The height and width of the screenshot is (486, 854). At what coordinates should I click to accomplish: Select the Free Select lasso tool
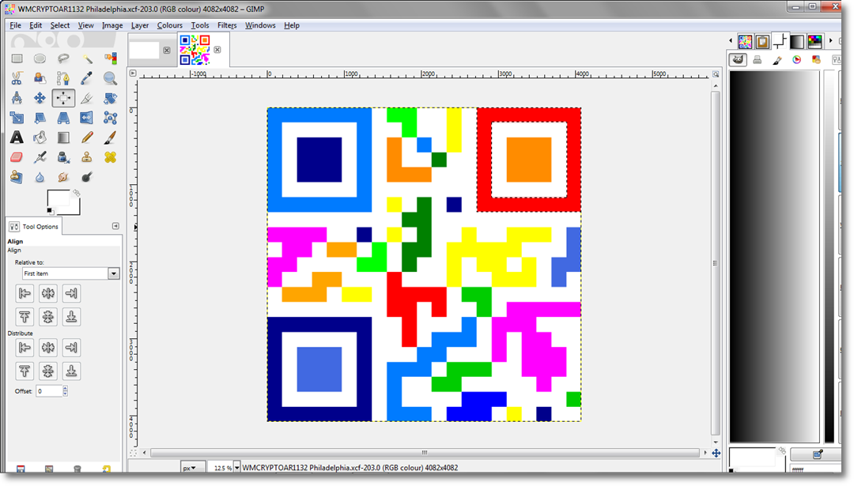[x=63, y=58]
